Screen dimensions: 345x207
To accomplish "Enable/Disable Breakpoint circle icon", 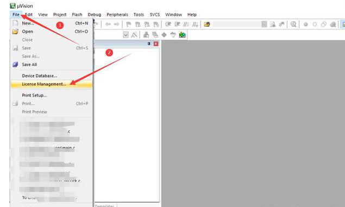I will [315, 24].
